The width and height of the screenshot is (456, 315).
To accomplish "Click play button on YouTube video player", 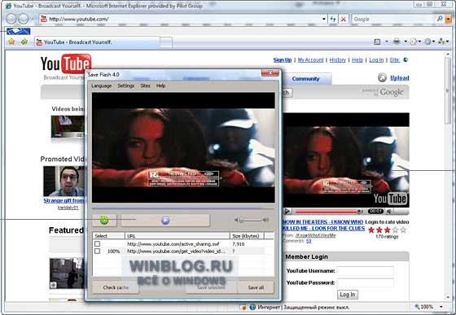I will (287, 212).
